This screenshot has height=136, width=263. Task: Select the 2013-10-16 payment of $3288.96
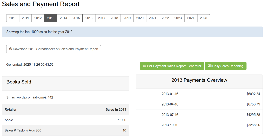coord(199,125)
